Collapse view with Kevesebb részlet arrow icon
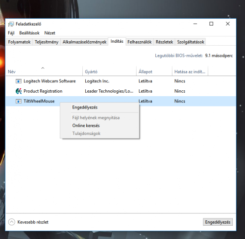 click(x=12, y=222)
